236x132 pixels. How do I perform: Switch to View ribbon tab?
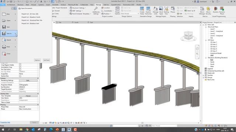(x=92, y=5)
